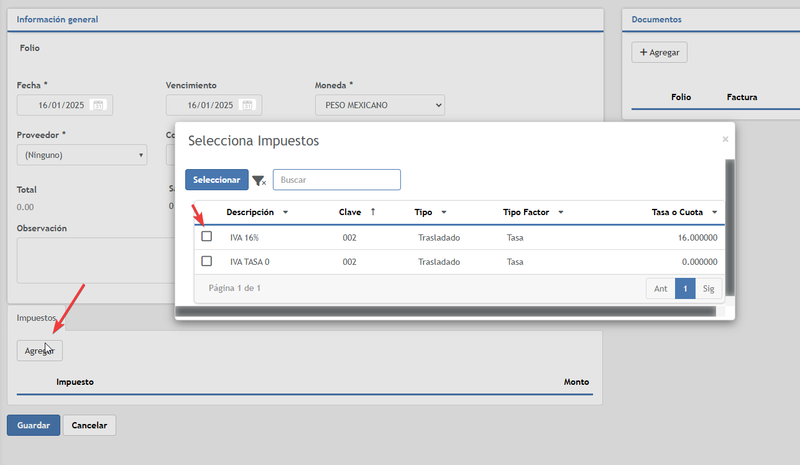Click the dialog's vertical scrollbar
This screenshot has width=800, height=465.
coord(730,227)
